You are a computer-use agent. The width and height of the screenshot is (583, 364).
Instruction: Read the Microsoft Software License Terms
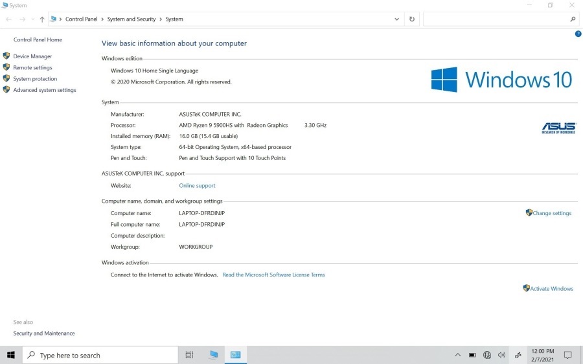[x=273, y=275]
